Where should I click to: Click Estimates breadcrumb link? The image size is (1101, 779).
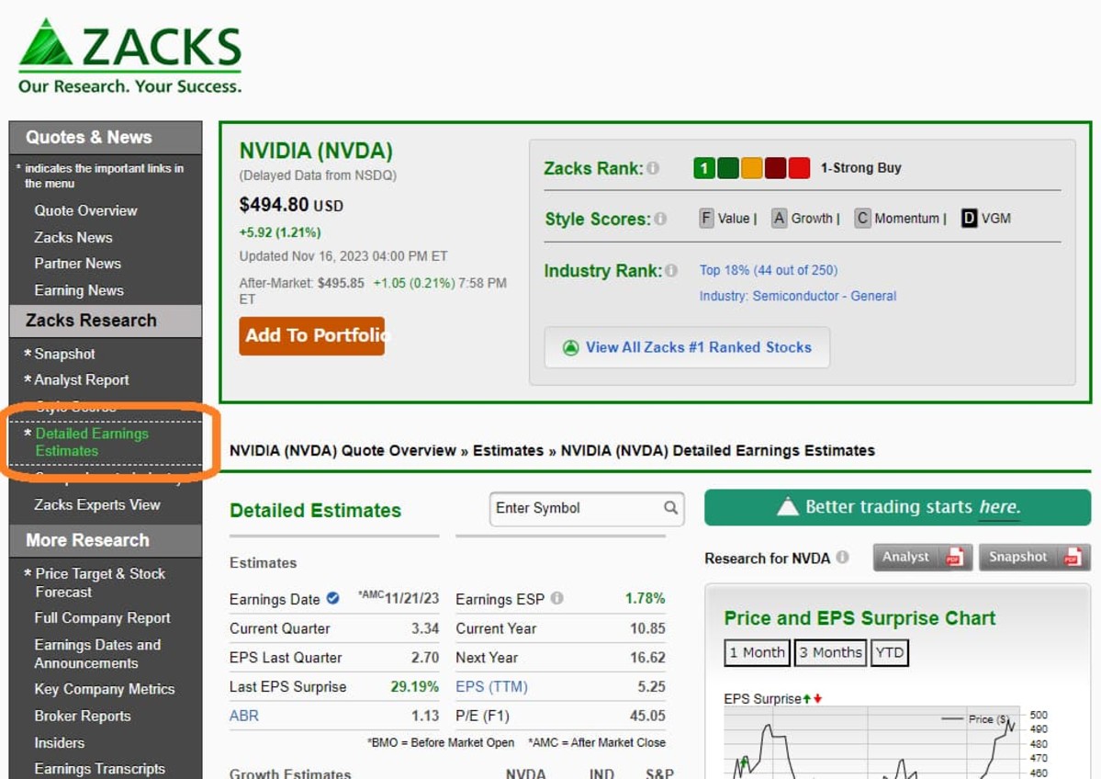[x=508, y=451]
